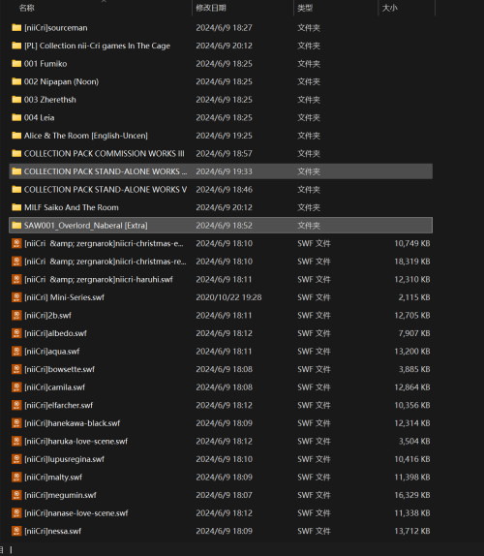The height and width of the screenshot is (556, 484).
Task: Sort files by the 名称 column header
Action: click(26, 8)
